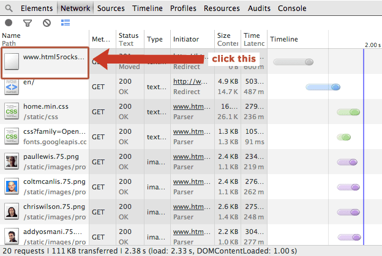The image size is (382, 256).
Task: Toggle the network record button
Action: click(x=9, y=23)
